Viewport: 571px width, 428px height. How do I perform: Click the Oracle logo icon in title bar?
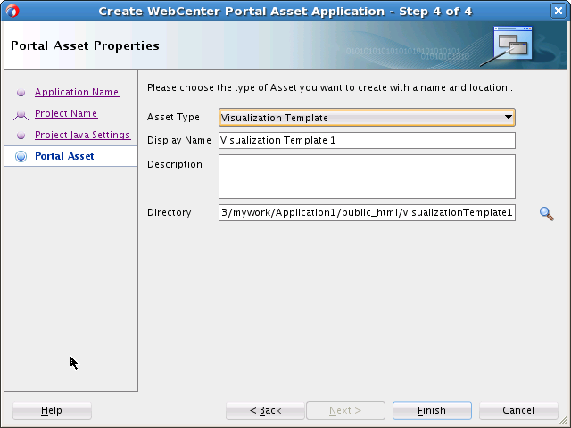tap(12, 11)
